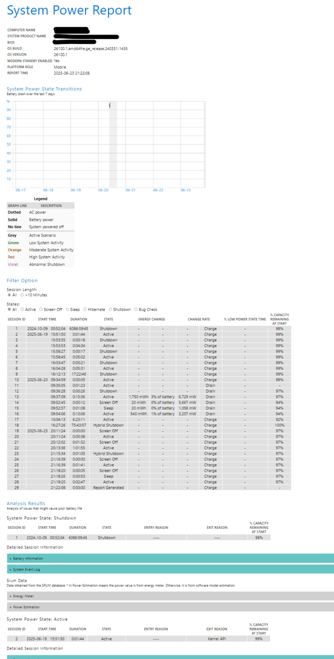Image resolution: width=334 pixels, height=659 pixels.
Task: Click the Filter Option heading
Action: coord(22,281)
